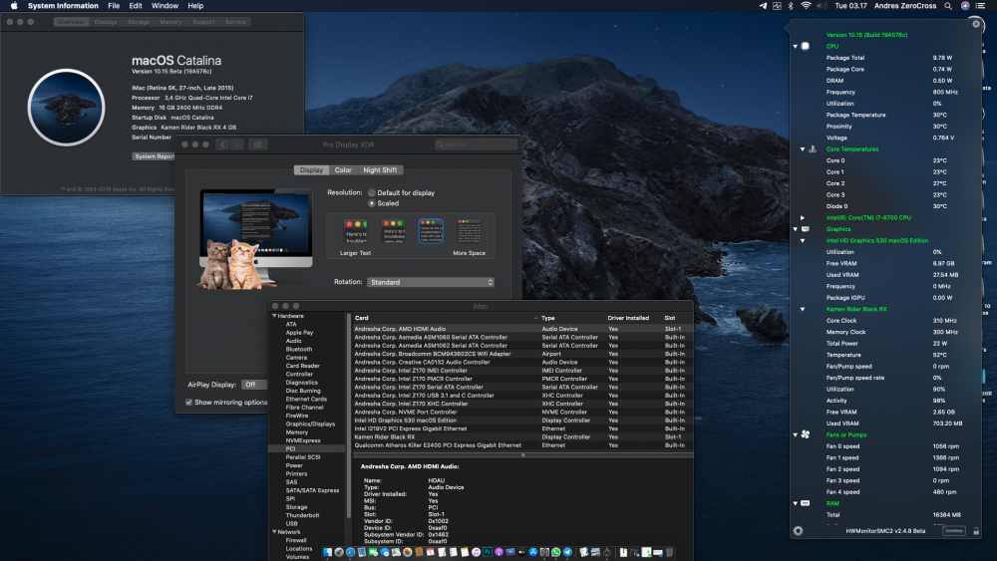This screenshot has width=997, height=561.
Task: Go back in Pro Display XDR preferences
Action: tap(222, 144)
